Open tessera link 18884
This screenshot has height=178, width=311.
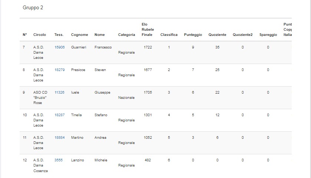(59, 138)
